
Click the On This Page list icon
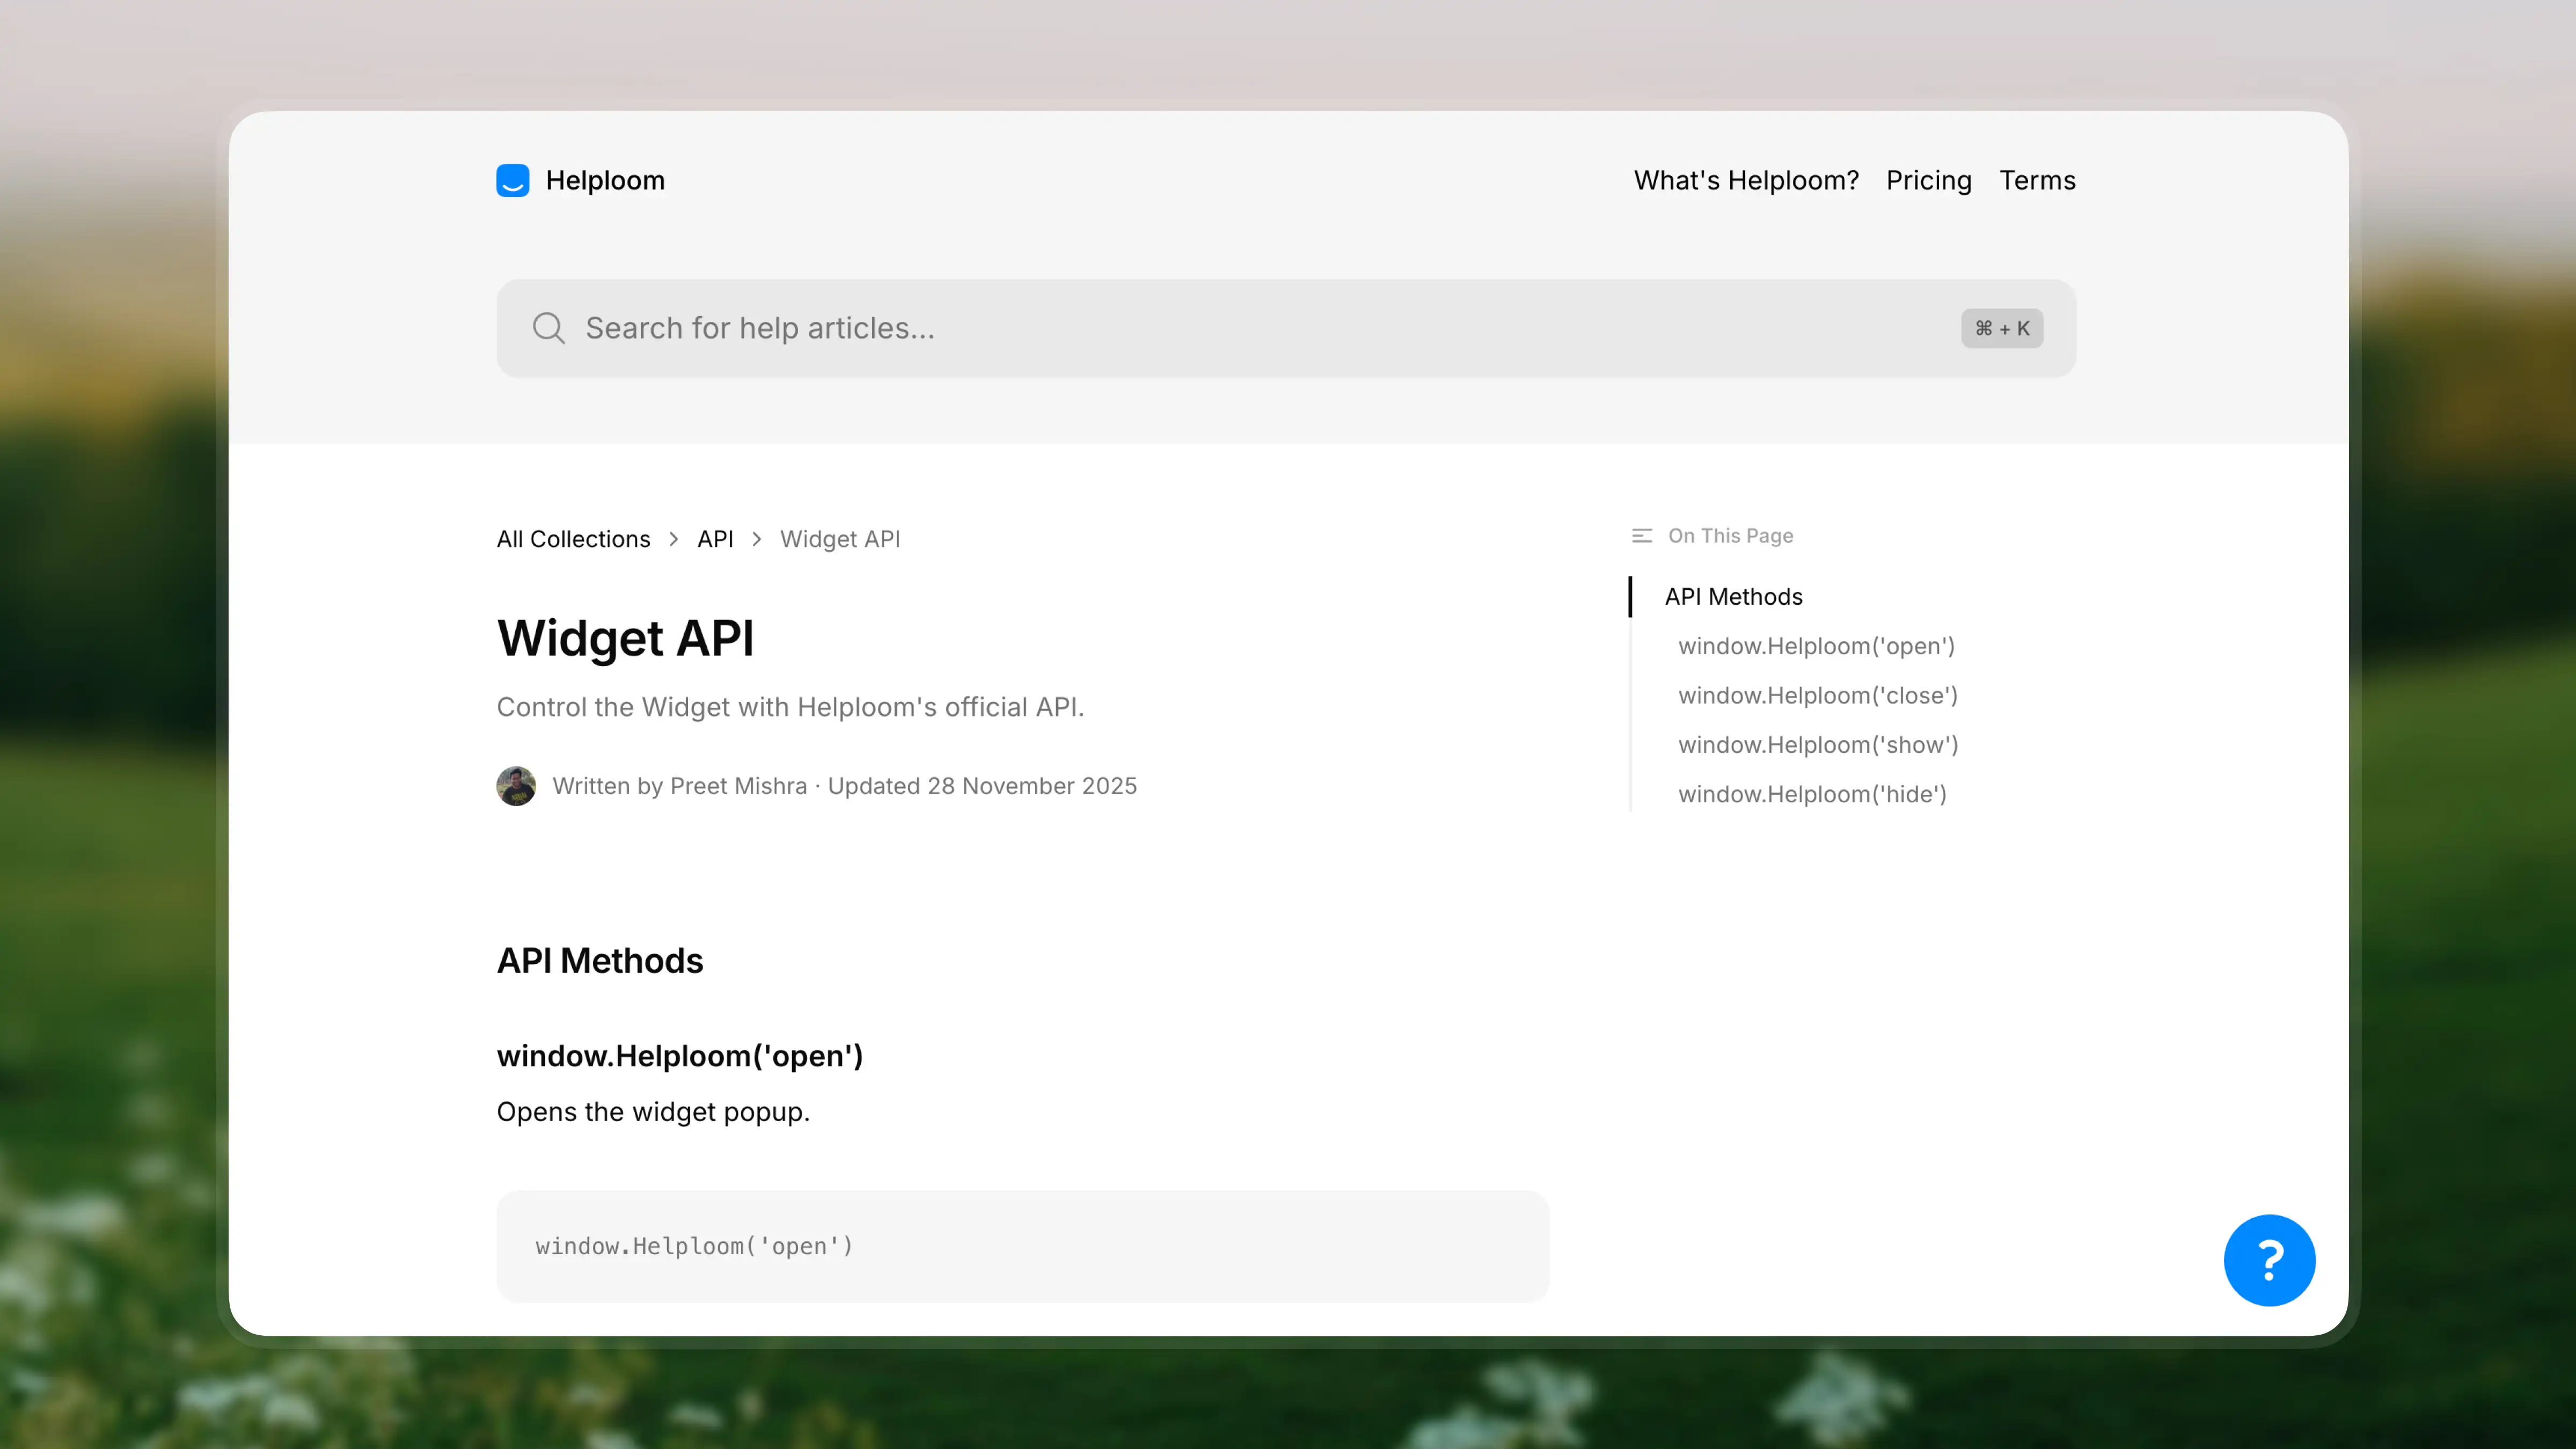tap(1641, 536)
